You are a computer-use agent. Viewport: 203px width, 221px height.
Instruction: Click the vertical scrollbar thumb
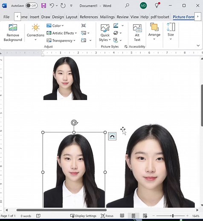[202, 105]
